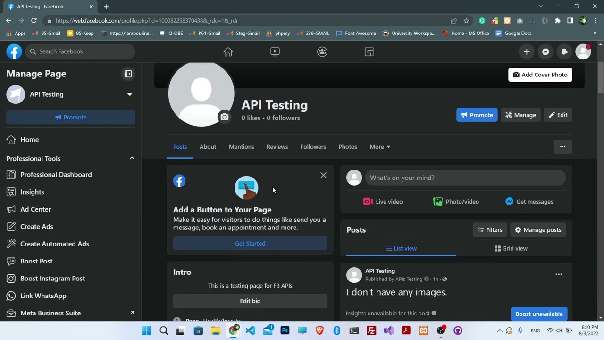Screen dimensions: 604x340
Task: Click the plus Create icon in header
Action: (527, 52)
